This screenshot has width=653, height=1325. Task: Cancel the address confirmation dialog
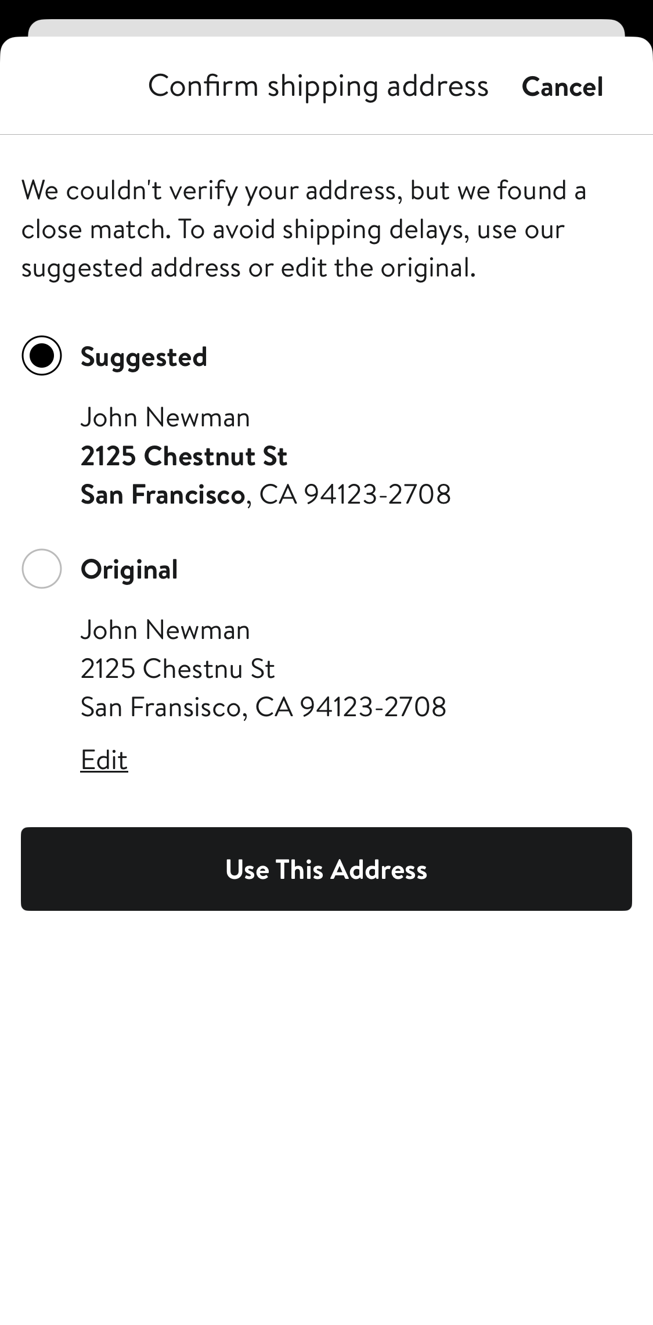pyautogui.click(x=562, y=86)
